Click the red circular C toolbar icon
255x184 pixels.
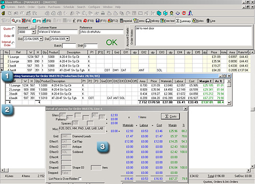pos(184,13)
